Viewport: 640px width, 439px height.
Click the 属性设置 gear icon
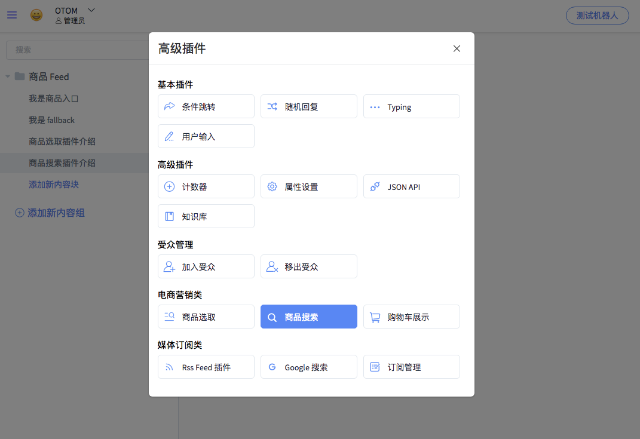[272, 186]
